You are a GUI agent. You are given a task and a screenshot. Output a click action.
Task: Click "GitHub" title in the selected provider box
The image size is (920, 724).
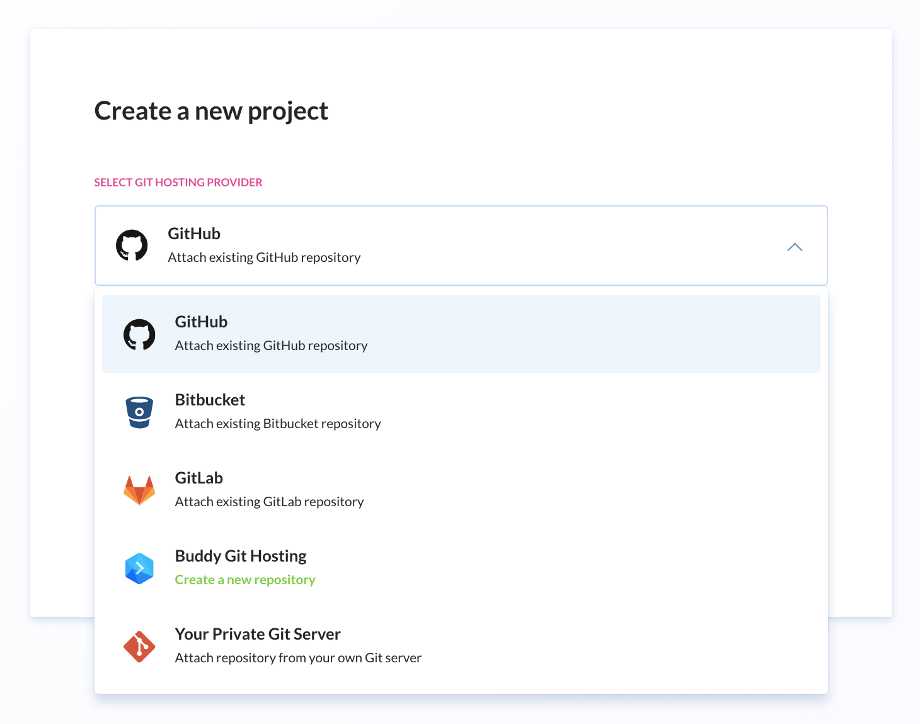point(194,234)
